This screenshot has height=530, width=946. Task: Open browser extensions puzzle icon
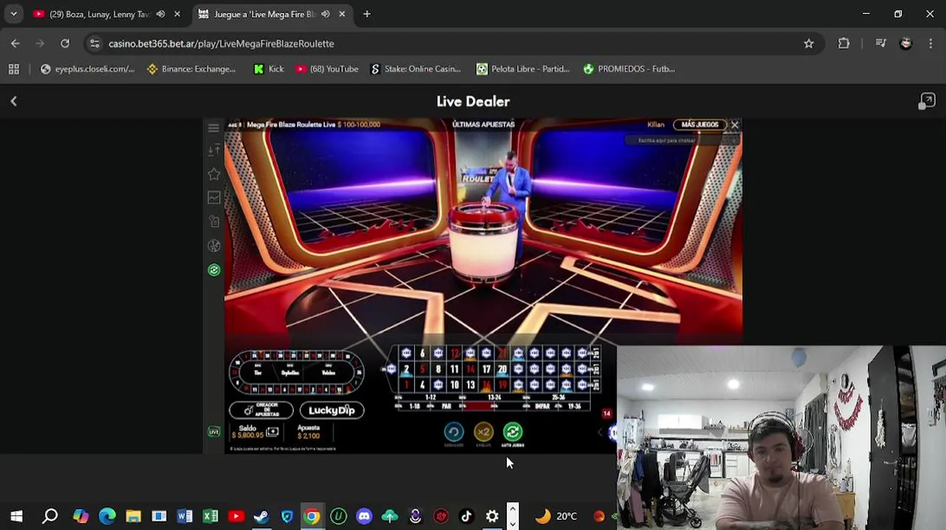(844, 43)
